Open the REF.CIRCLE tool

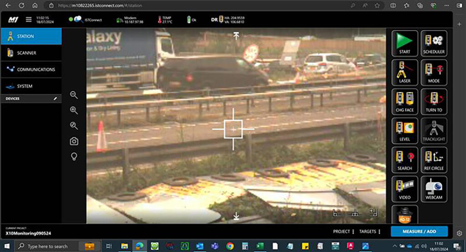point(434,160)
